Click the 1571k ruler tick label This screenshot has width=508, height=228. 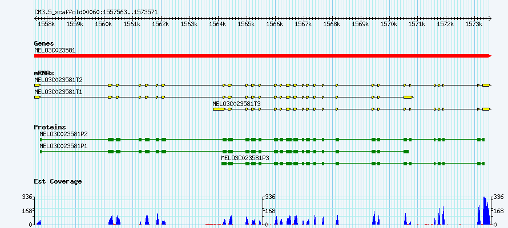pyautogui.click(x=418, y=25)
